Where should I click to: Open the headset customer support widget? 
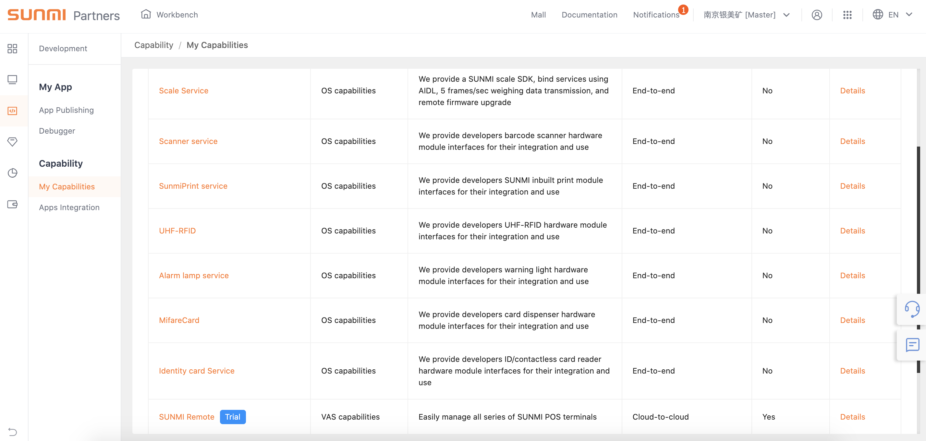pos(912,309)
